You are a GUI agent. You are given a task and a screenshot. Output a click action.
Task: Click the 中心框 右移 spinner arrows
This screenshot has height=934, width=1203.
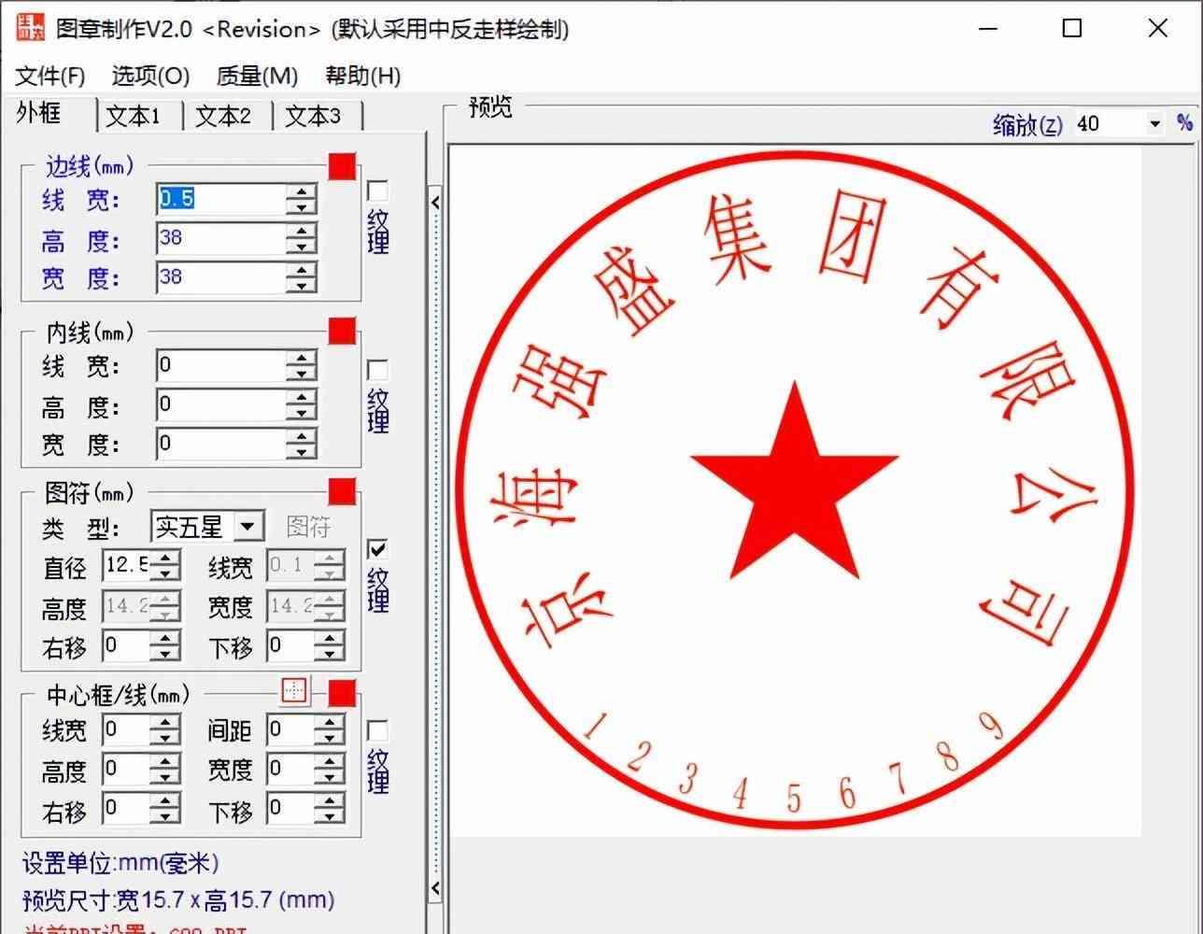pos(165,809)
